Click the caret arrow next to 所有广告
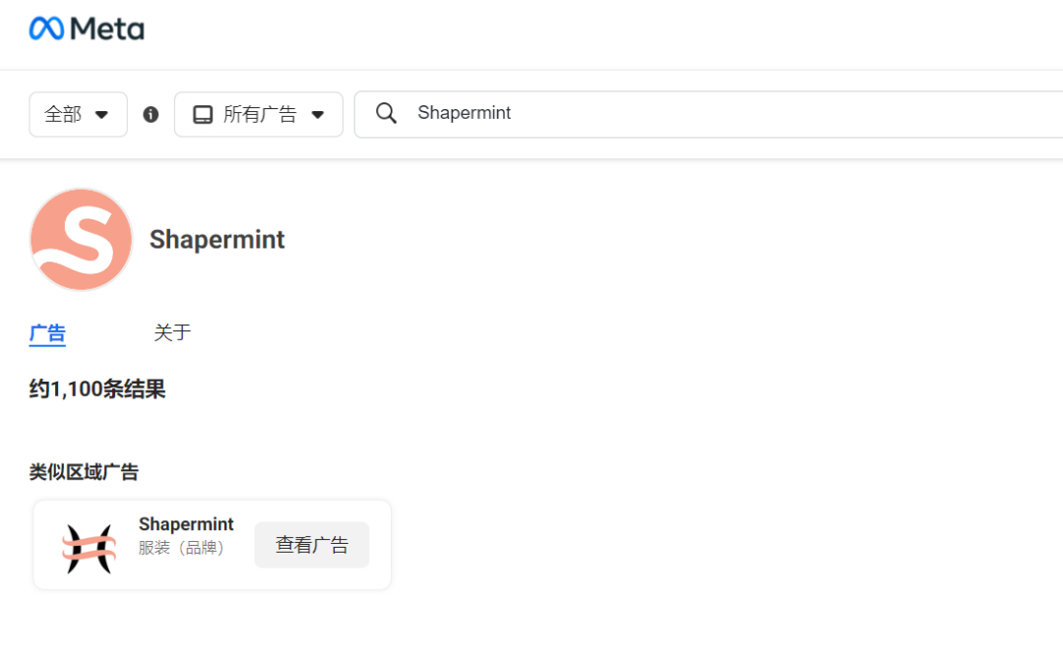Screen dimensions: 1063x654 [318, 115]
